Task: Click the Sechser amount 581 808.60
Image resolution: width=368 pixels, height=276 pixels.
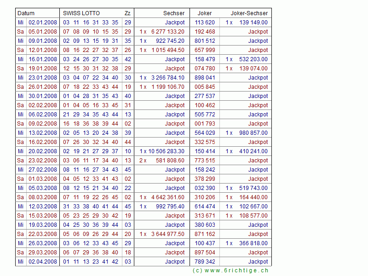Action: pos(170,161)
